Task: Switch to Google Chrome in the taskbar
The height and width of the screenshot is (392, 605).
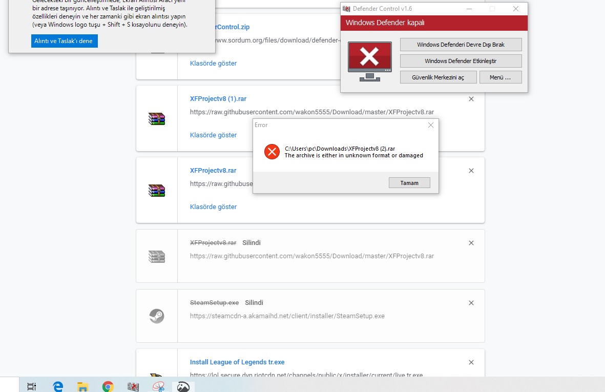Action: click(108, 386)
